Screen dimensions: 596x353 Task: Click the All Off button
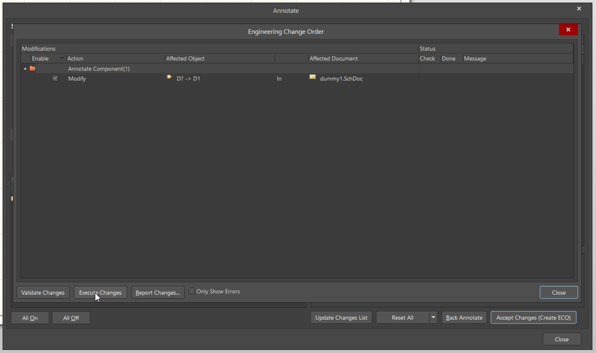[x=71, y=318]
